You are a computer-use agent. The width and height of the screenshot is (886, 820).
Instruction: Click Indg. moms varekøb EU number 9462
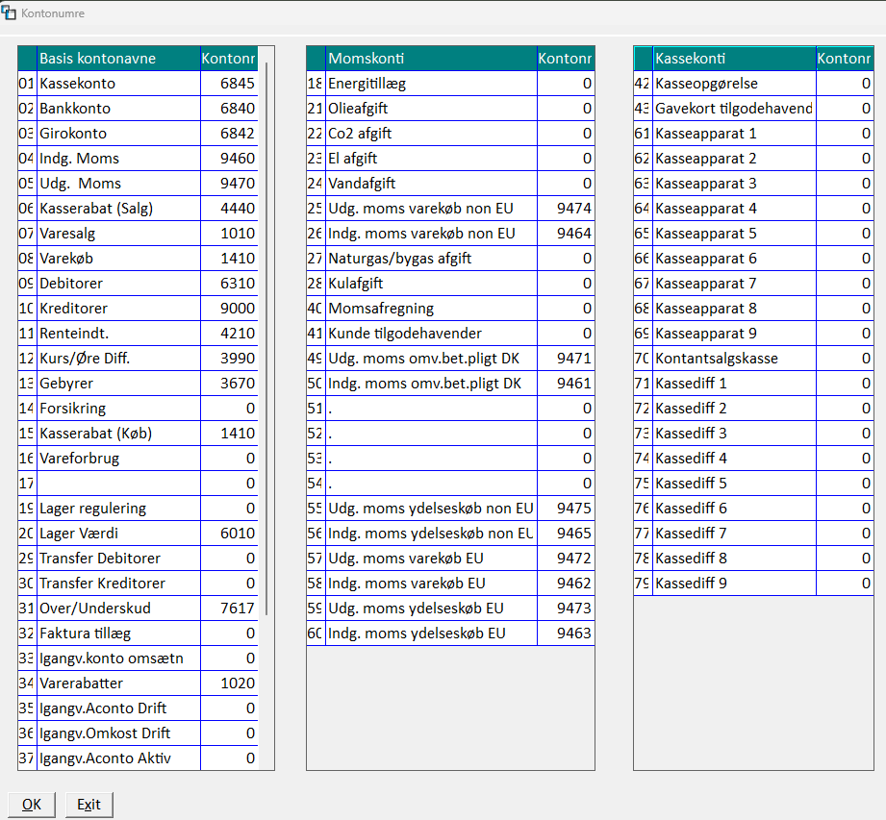566,583
